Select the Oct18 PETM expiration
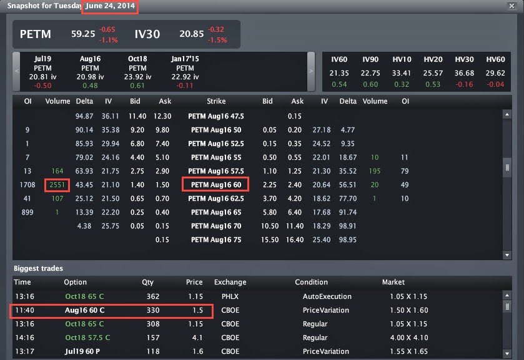Viewport: 524px width, 360px height. (x=137, y=72)
